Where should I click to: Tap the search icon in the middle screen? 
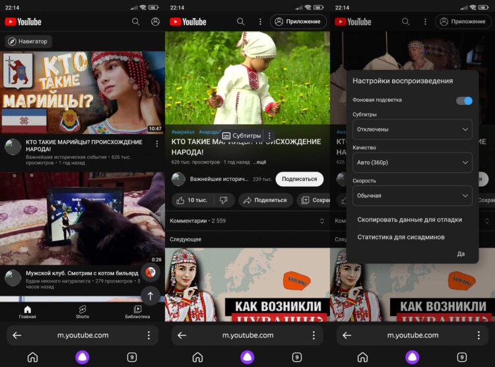tap(240, 22)
